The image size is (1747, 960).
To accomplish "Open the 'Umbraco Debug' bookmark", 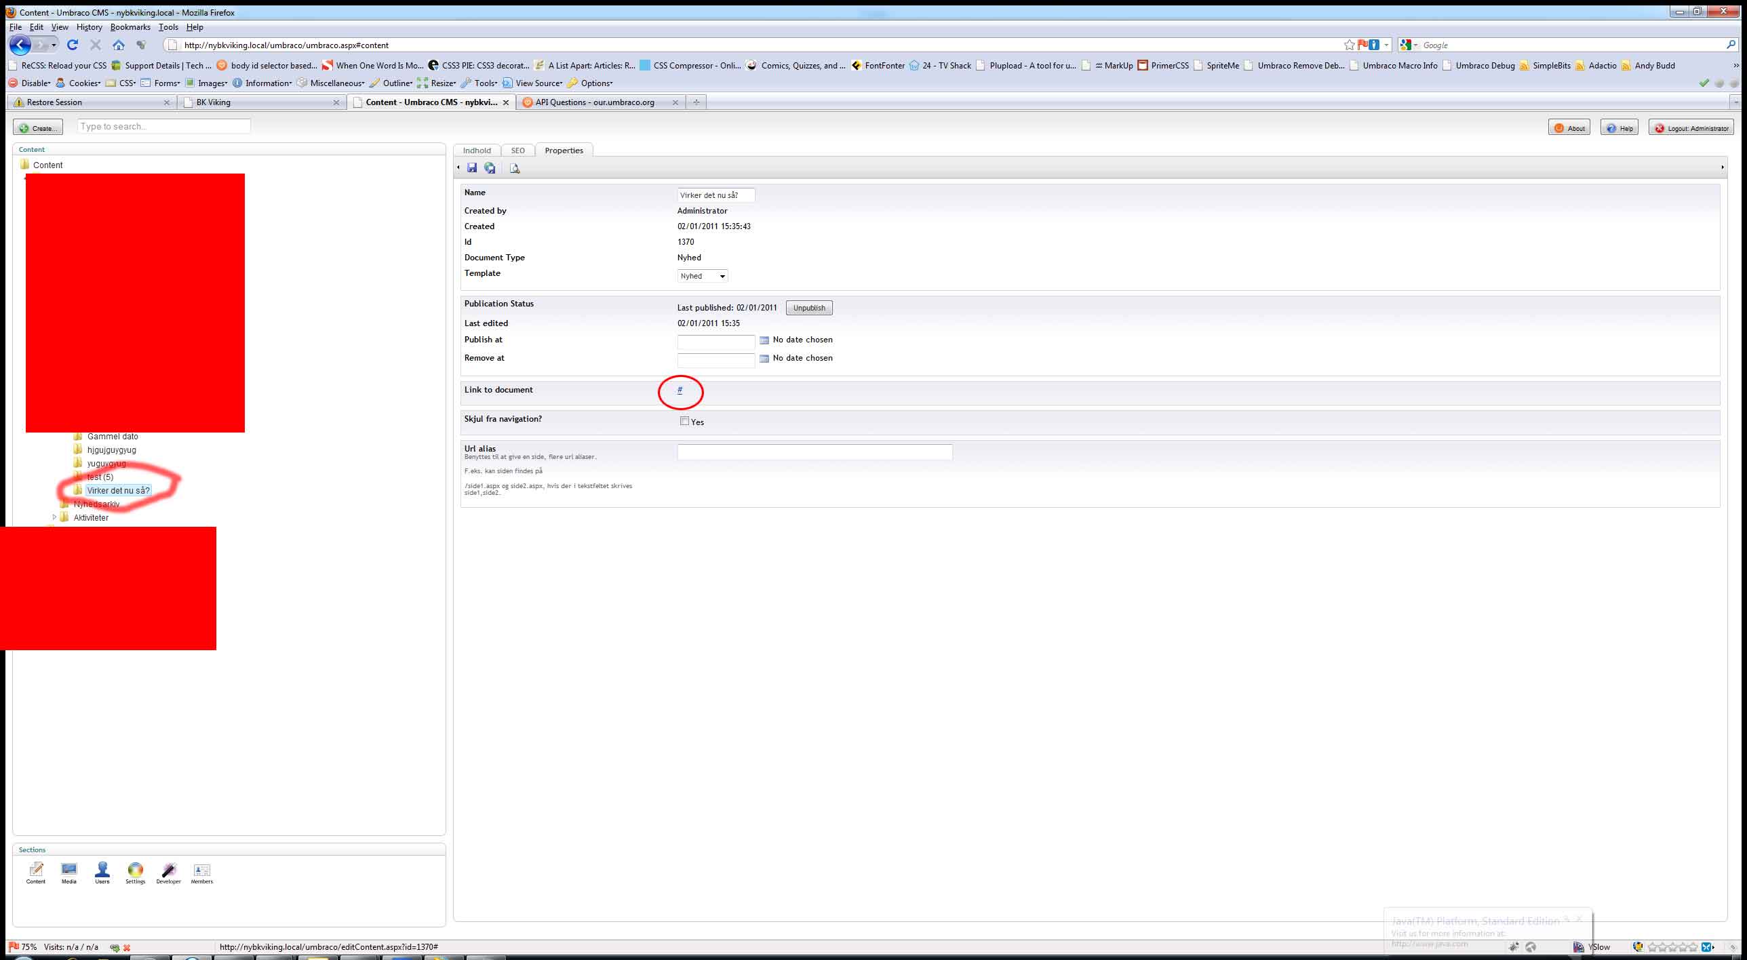I will click(1478, 66).
